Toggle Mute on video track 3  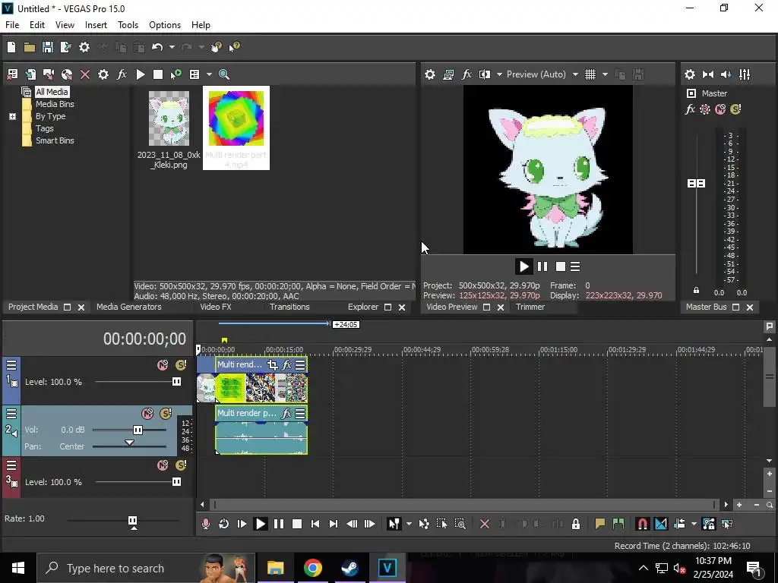tap(163, 465)
